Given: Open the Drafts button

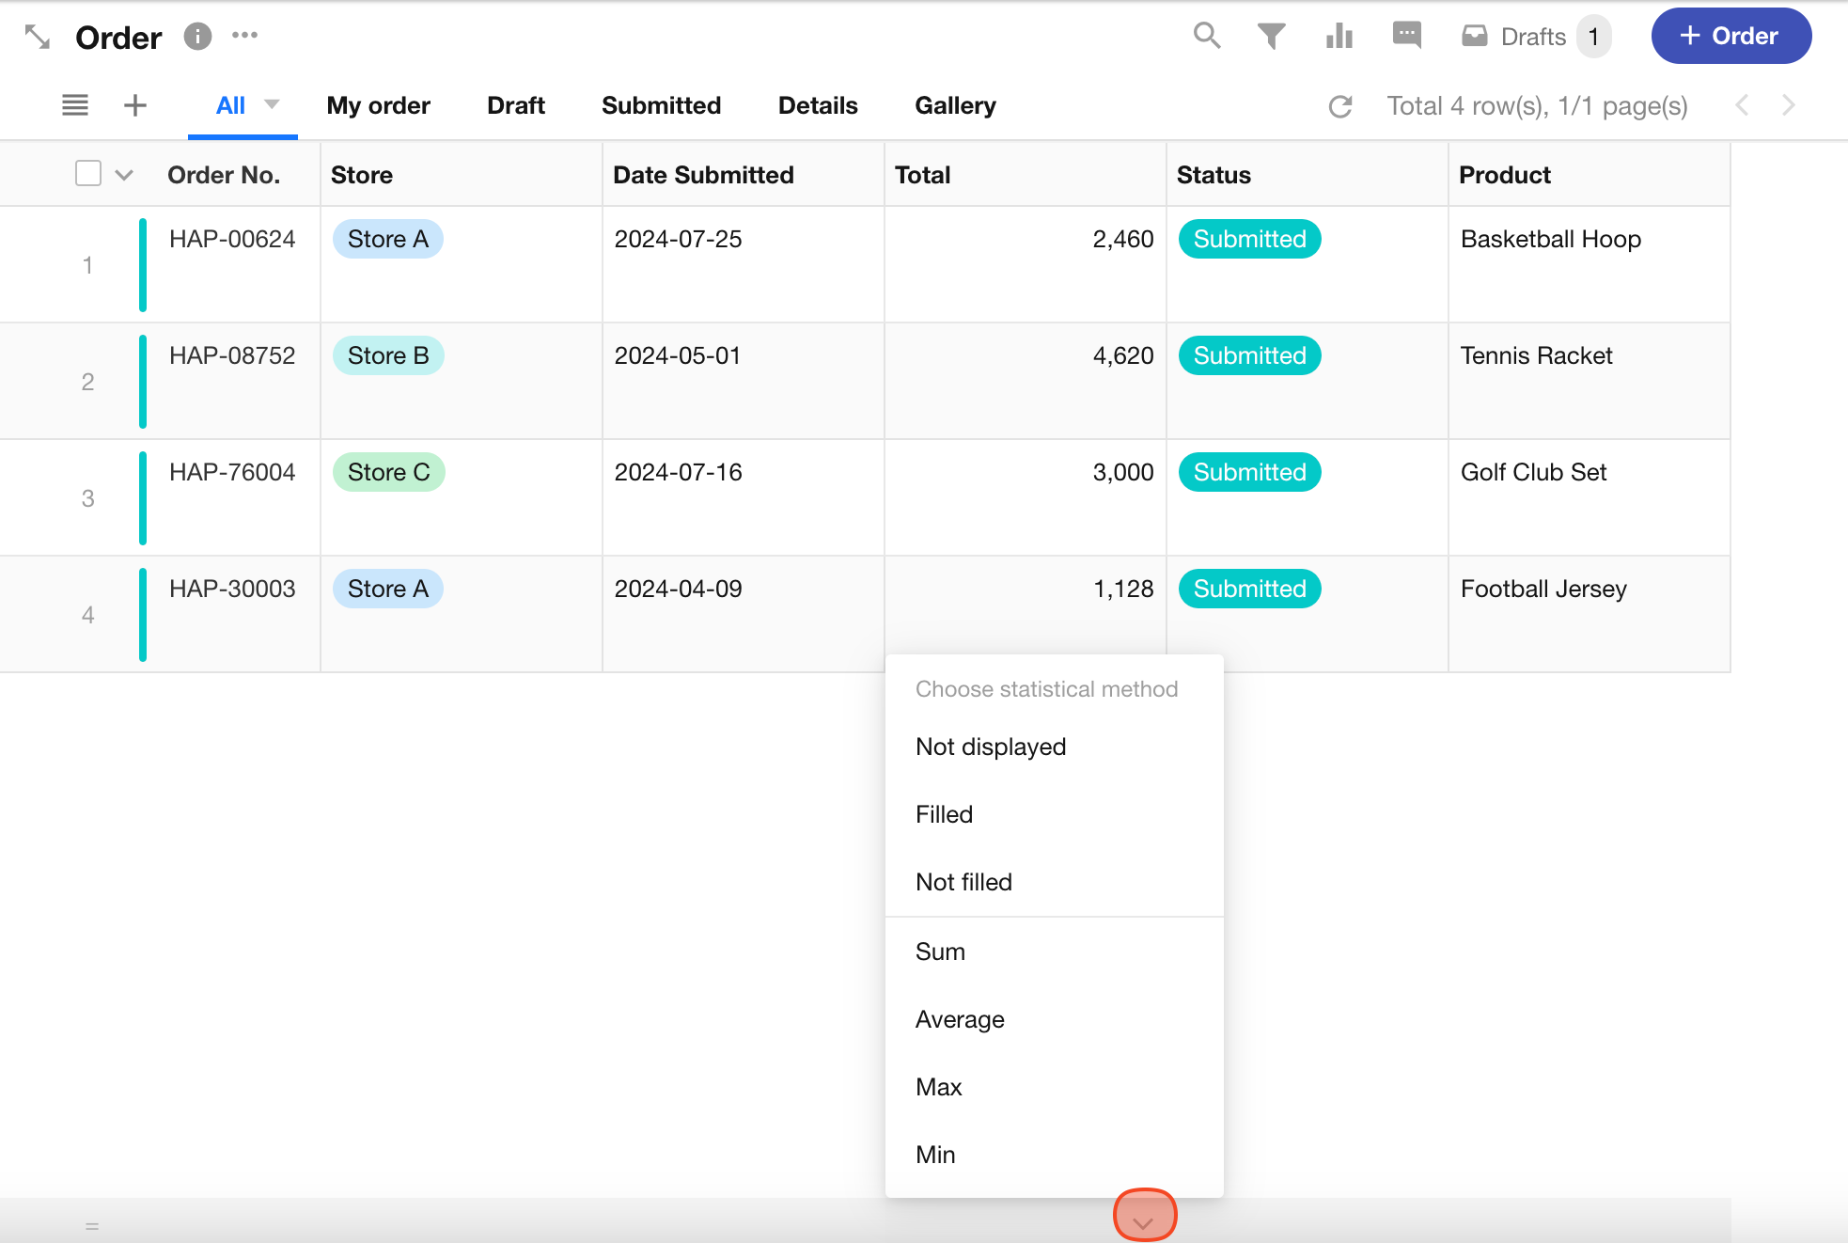Looking at the screenshot, I should [x=1534, y=37].
